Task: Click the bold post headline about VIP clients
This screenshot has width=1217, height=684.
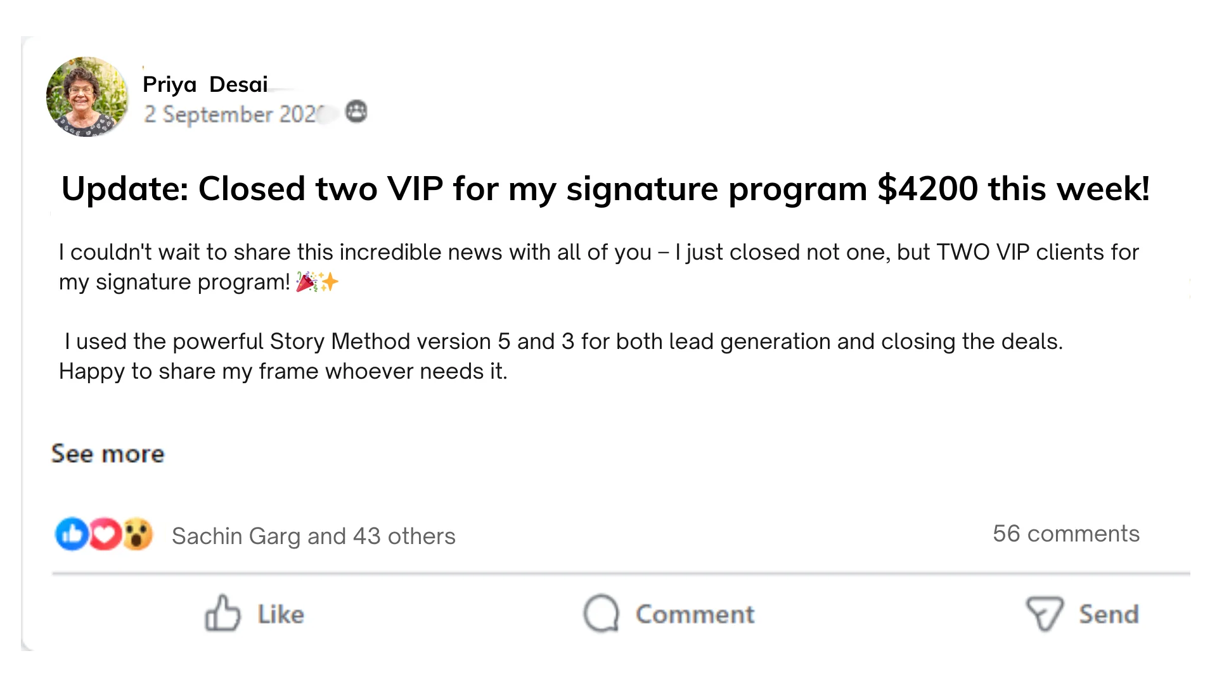Action: pyautogui.click(x=605, y=189)
